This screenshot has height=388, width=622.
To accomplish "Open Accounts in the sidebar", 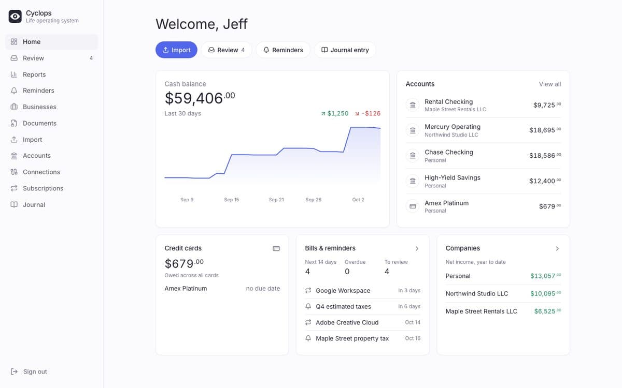I will [52, 156].
